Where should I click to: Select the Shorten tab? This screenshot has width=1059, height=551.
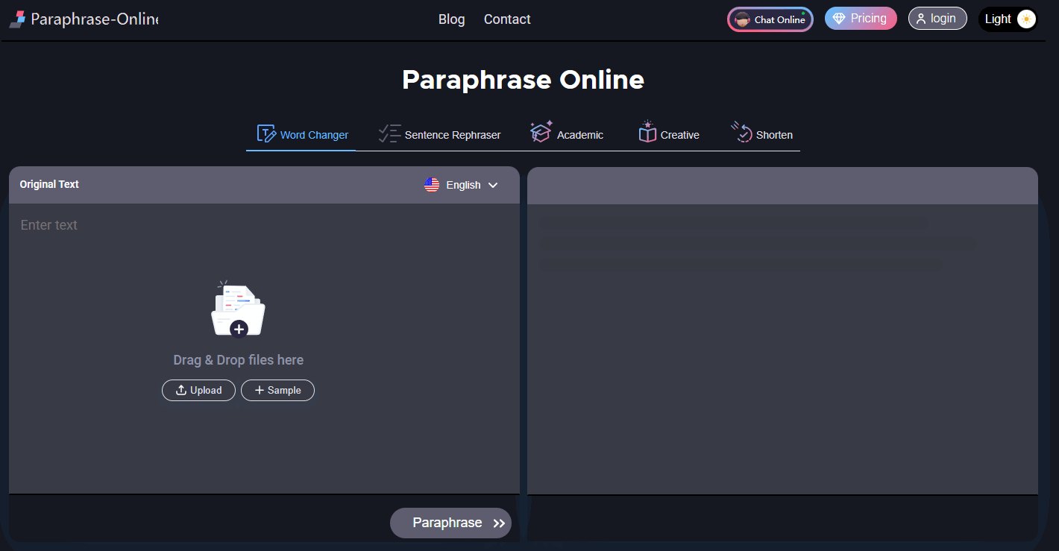click(x=761, y=134)
